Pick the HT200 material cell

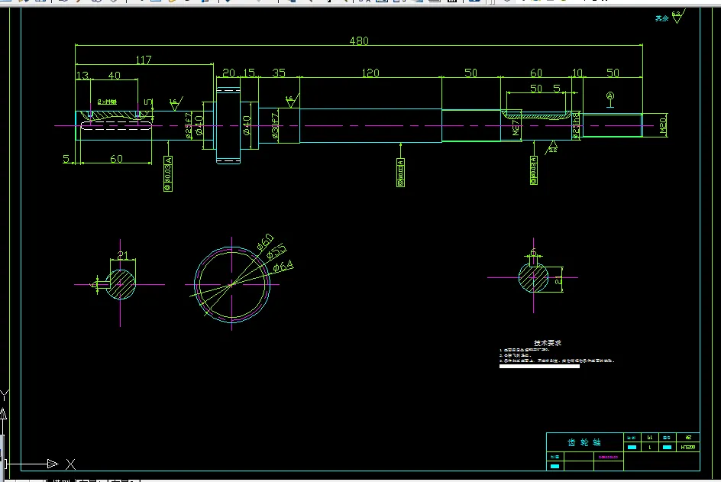[x=688, y=447]
